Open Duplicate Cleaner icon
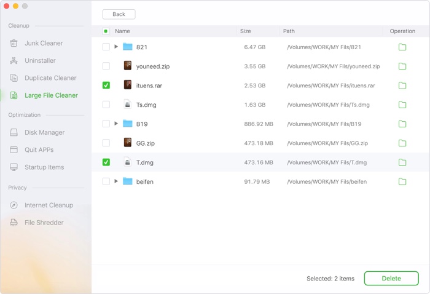 (14, 78)
